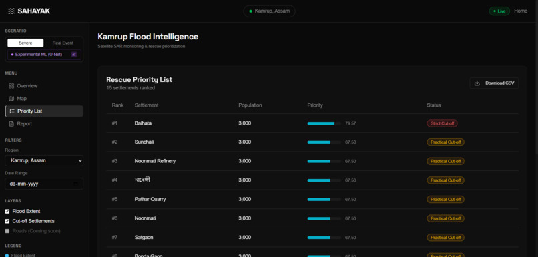Click the Home link in header
Image resolution: width=538 pixels, height=257 pixels.
point(521,11)
